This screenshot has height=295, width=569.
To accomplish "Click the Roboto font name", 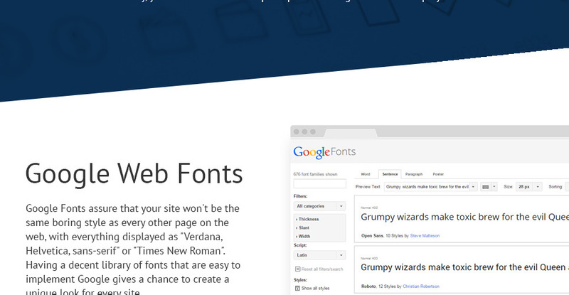I will click(x=368, y=286).
